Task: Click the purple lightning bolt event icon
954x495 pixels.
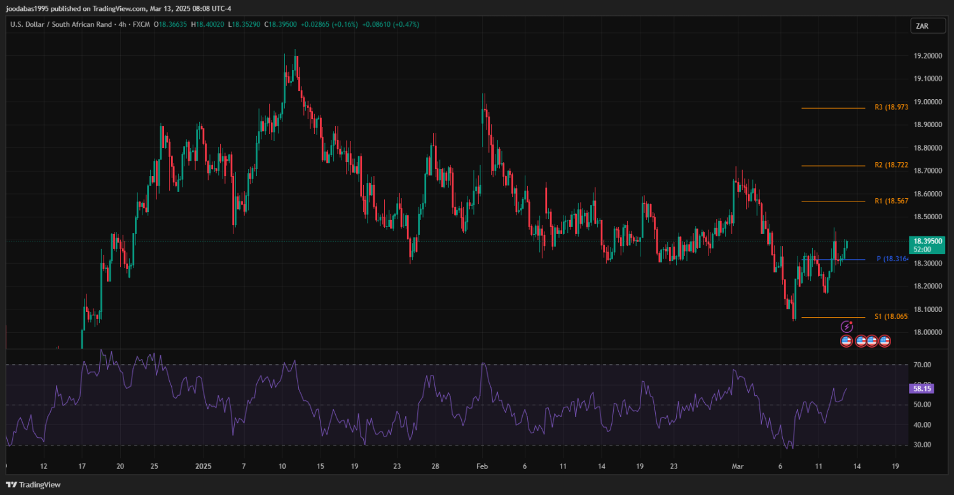Action: 847,327
